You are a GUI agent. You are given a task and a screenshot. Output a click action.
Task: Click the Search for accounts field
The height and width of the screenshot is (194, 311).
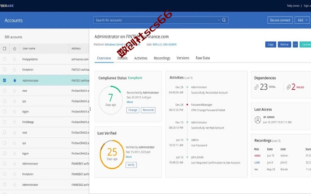[x=161, y=20]
